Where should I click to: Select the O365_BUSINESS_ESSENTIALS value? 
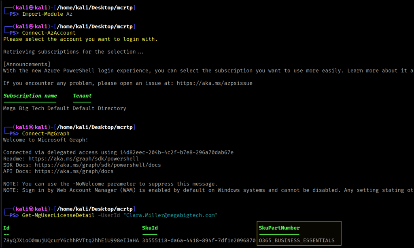tap(297, 240)
